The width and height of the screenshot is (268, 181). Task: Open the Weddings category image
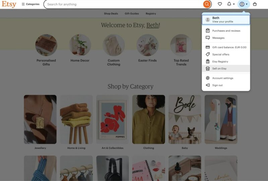221,119
